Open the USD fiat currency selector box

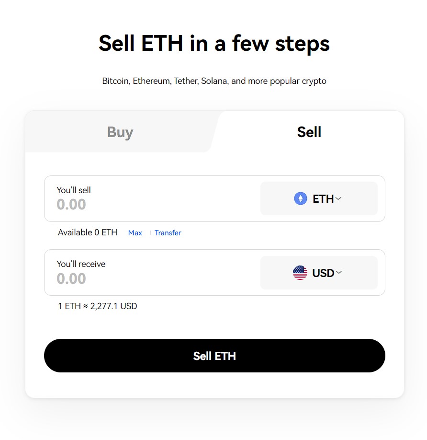(319, 273)
